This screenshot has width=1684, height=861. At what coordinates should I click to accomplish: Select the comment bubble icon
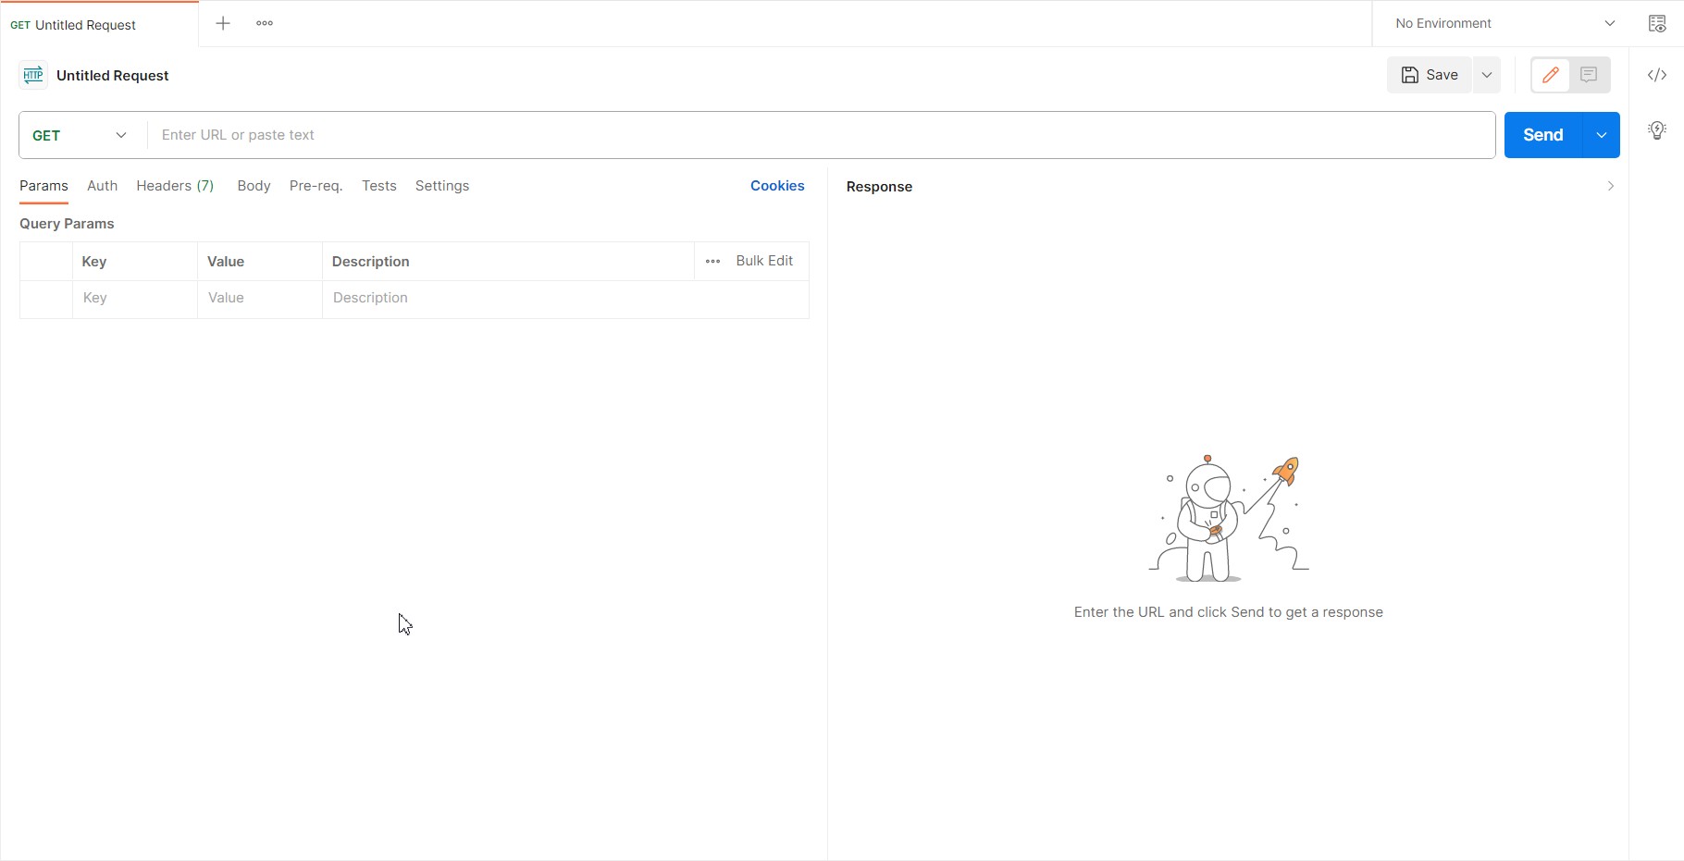pos(1589,75)
